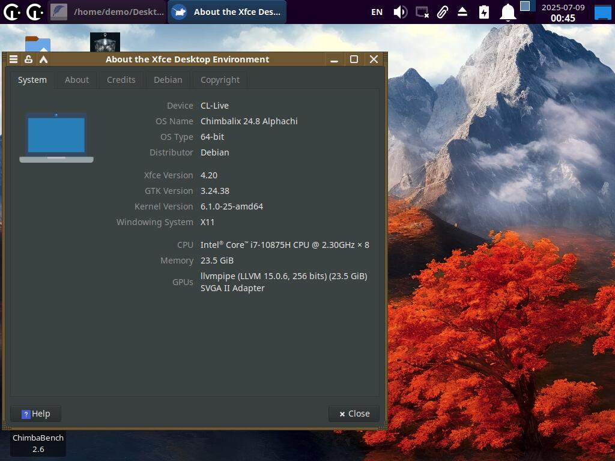Open the paperclip clipboard manager icon
Viewport: 615px width, 461px height.
tap(443, 12)
